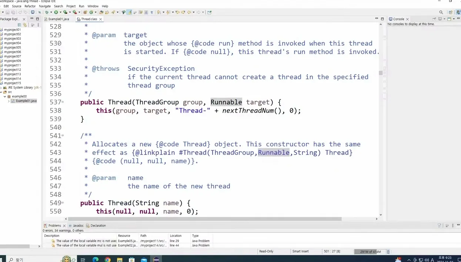Screen dimensions: 461x262
Task: Open the Back history dropdown arrow
Action: (194, 12)
